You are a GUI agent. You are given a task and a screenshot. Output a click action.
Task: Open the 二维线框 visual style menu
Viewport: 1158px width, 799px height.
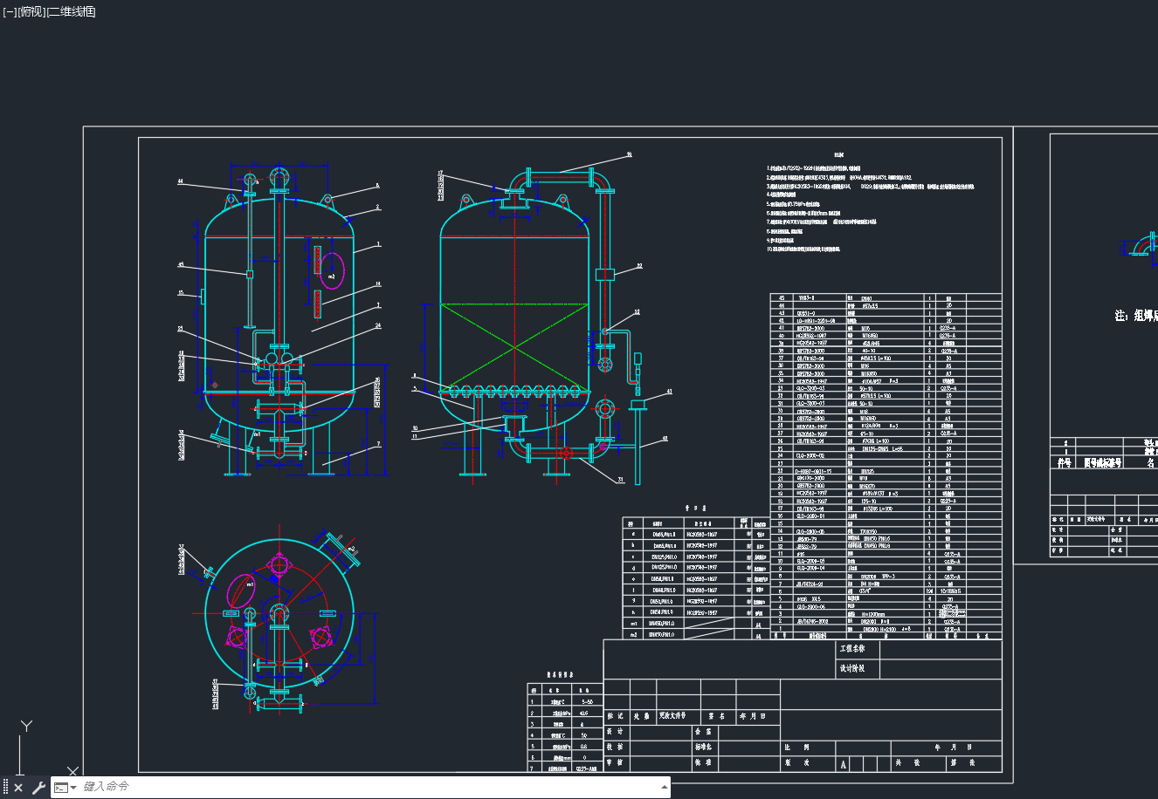[71, 11]
